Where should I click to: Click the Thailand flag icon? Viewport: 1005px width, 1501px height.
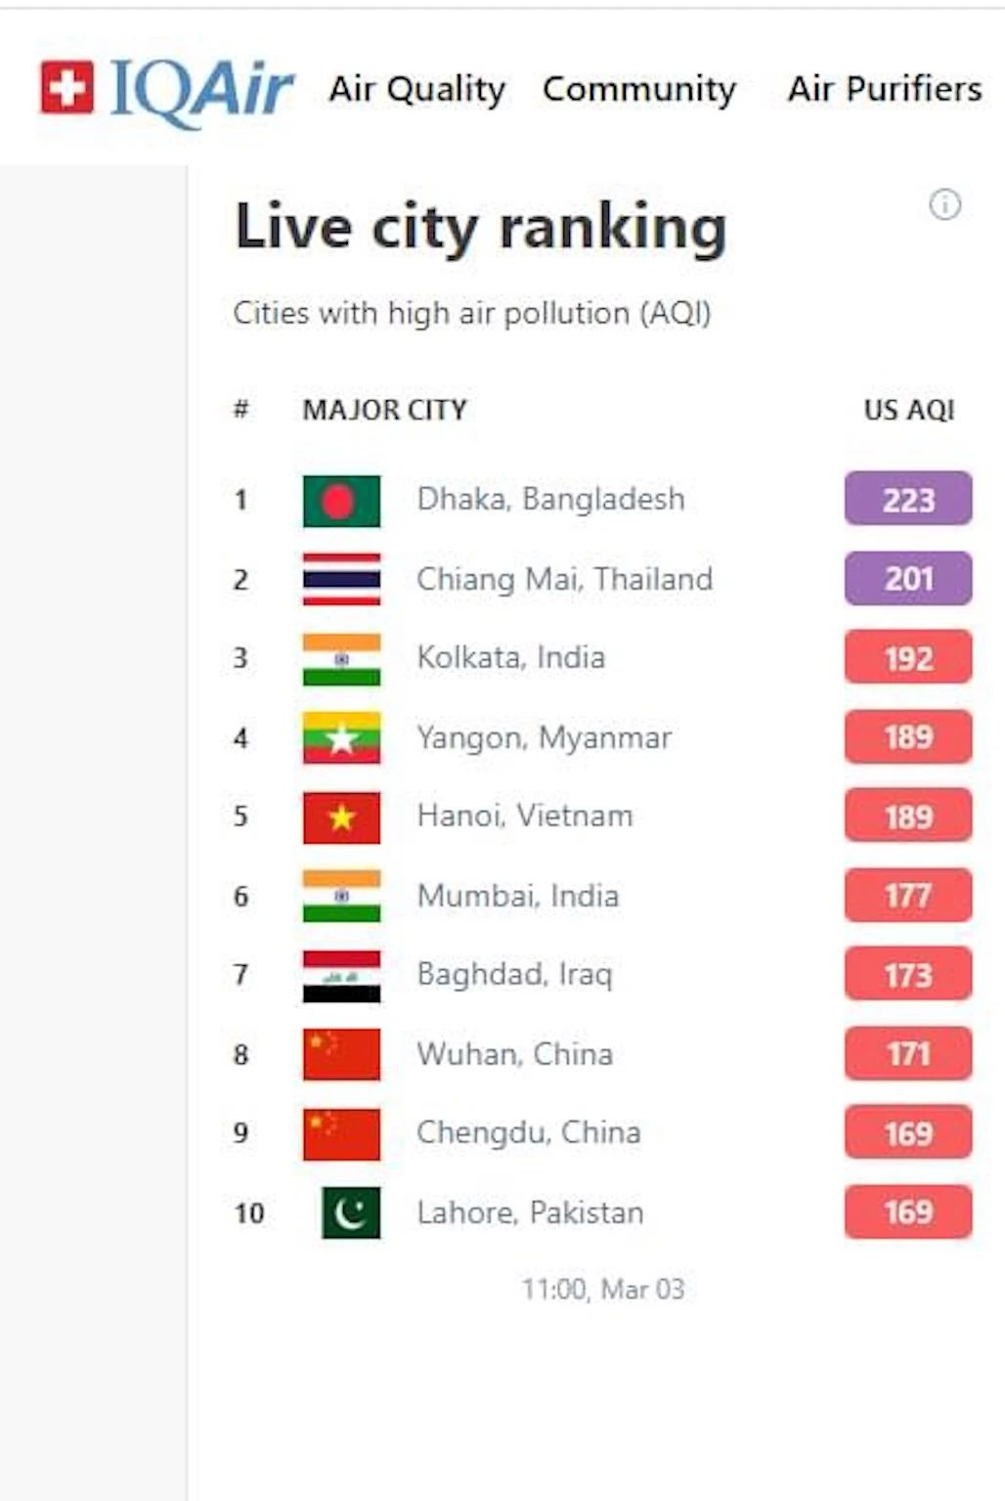pyautogui.click(x=341, y=579)
